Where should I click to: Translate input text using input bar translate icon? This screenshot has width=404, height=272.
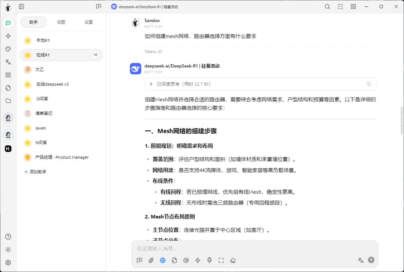[x=361, y=260]
